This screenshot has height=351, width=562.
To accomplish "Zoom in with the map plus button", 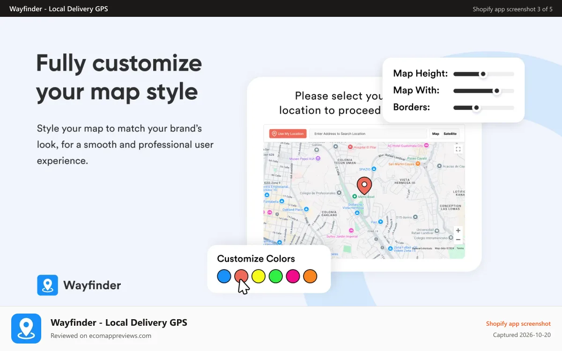I will coord(458,230).
